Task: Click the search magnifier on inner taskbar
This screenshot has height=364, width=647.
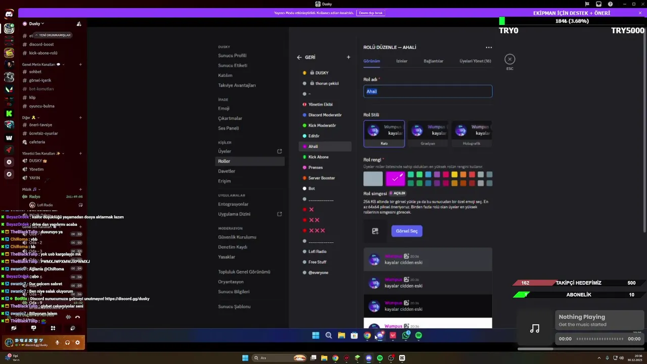Action: (x=329, y=335)
